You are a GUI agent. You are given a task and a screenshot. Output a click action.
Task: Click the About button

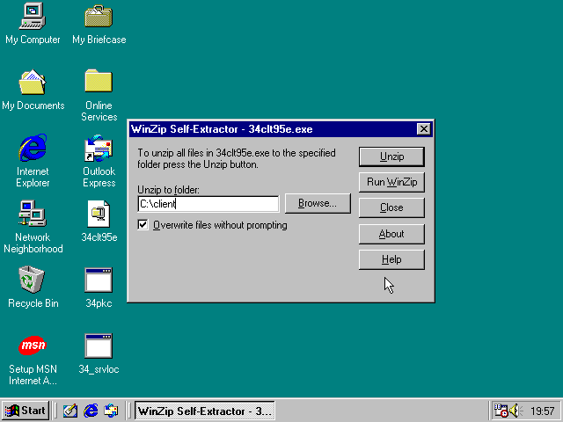[391, 234]
